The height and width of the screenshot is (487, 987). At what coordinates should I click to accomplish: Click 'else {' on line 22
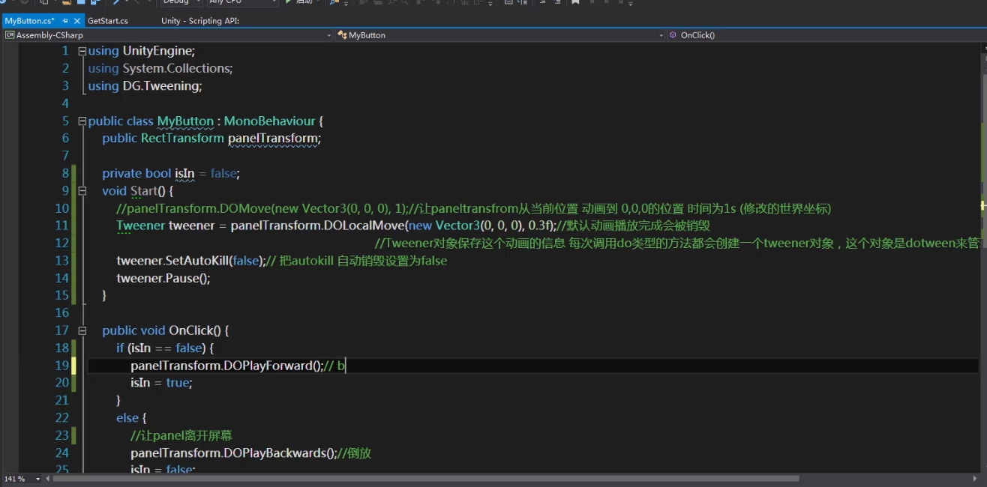[131, 418]
